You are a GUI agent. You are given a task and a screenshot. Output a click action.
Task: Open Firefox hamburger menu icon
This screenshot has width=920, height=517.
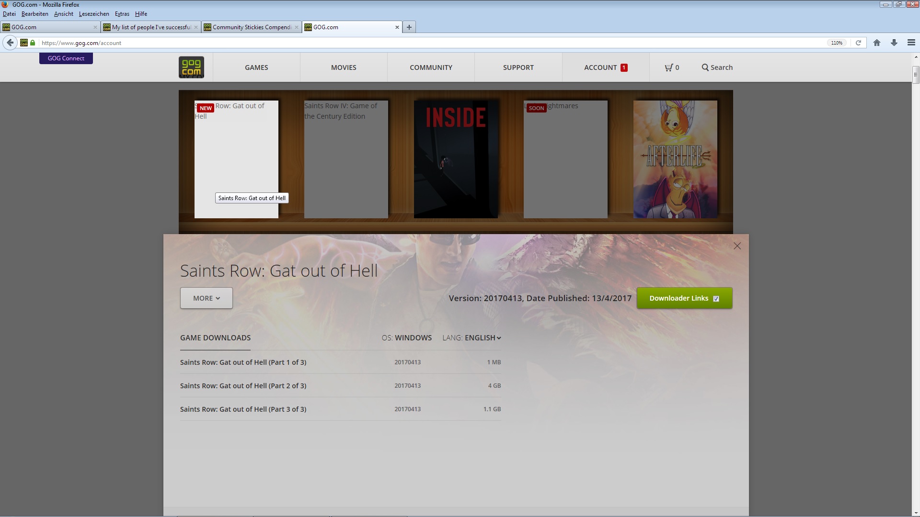pos(911,43)
